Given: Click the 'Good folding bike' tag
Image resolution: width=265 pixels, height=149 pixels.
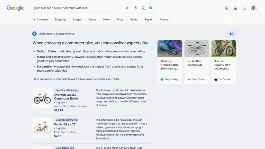Looking at the screenshot, I should (x=65, y=148).
